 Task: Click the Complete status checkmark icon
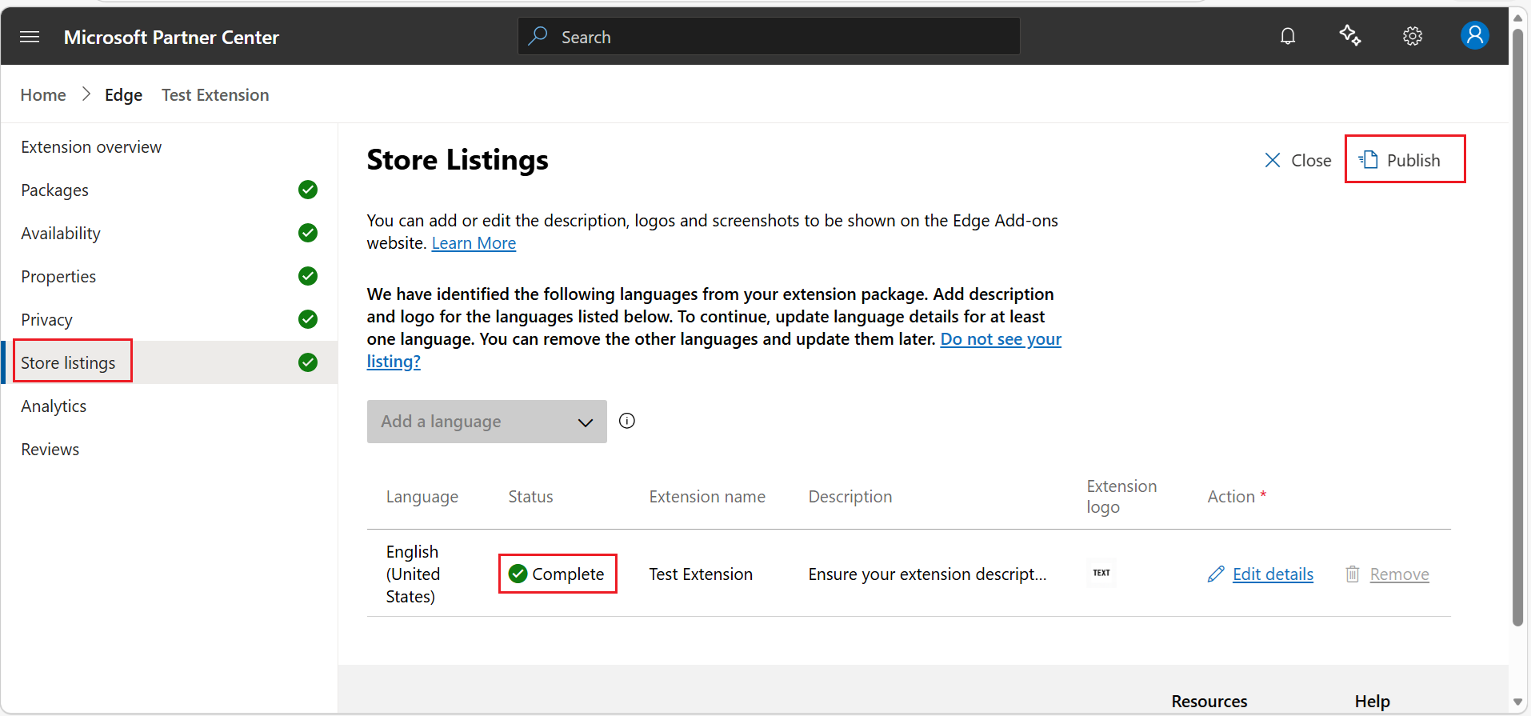click(518, 574)
